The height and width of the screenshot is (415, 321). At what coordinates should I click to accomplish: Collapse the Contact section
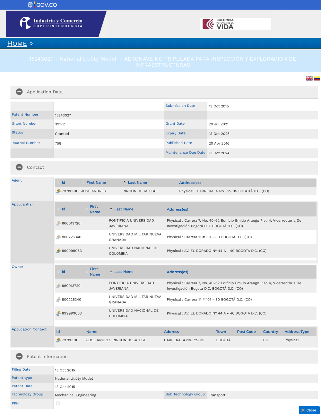click(x=19, y=167)
